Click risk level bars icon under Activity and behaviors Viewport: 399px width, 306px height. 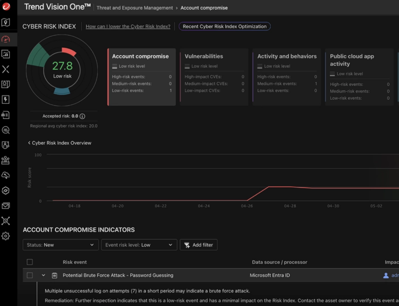[x=260, y=66]
